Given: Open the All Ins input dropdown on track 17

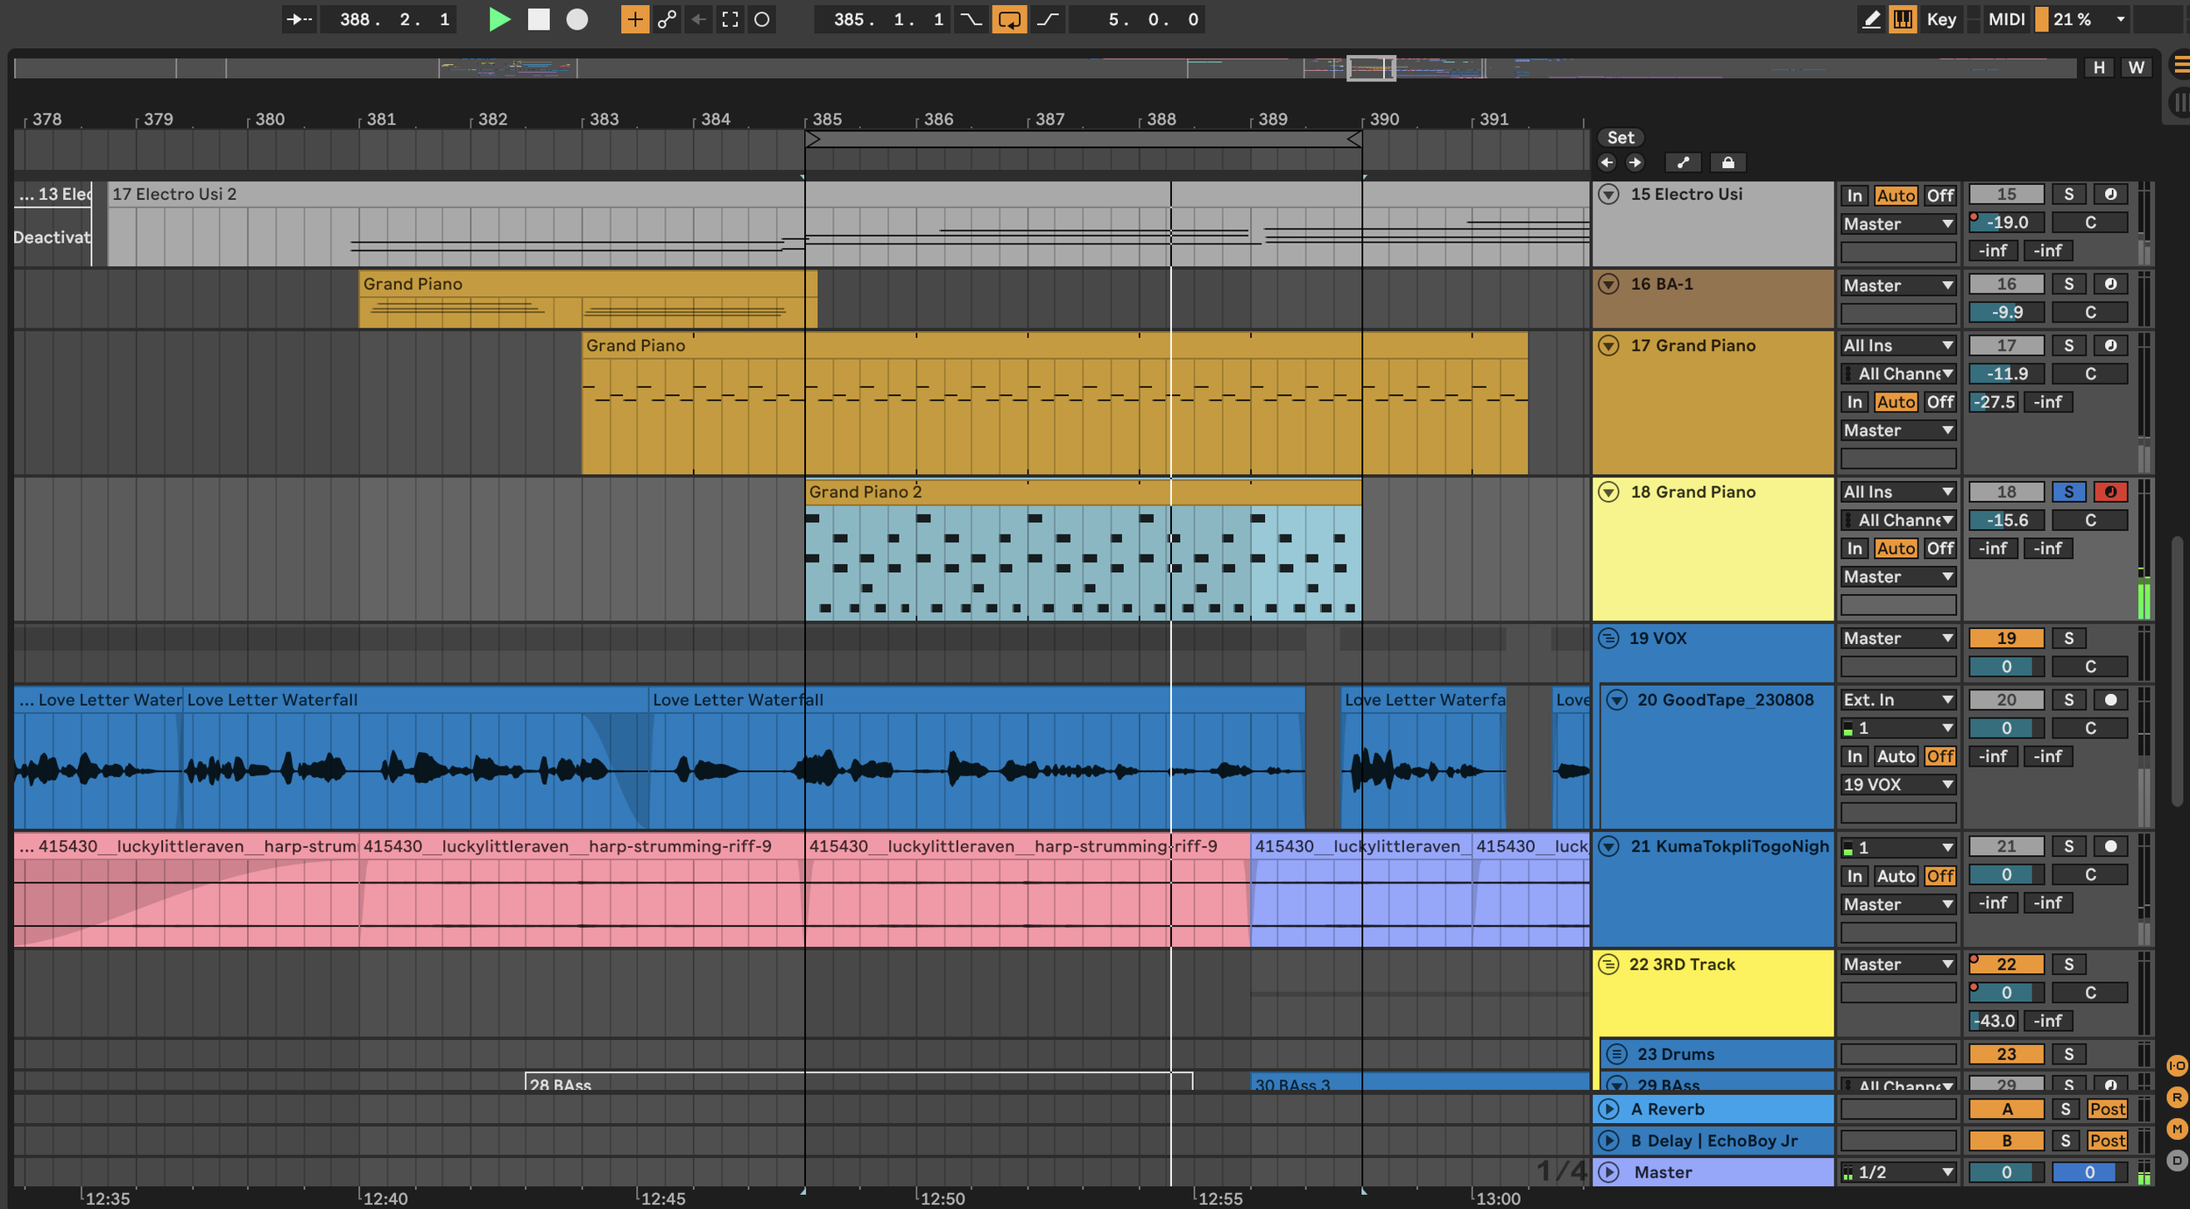Looking at the screenshot, I should [x=1898, y=345].
